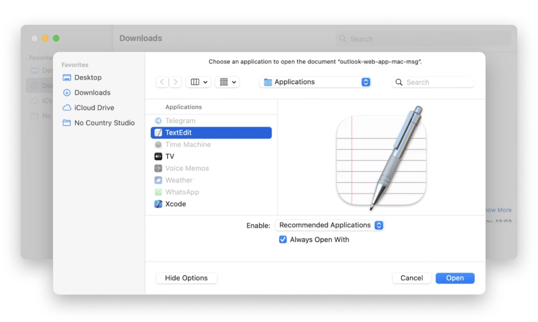The width and height of the screenshot is (538, 322).
Task: Open the column view mode dropdown
Action: [x=198, y=82]
